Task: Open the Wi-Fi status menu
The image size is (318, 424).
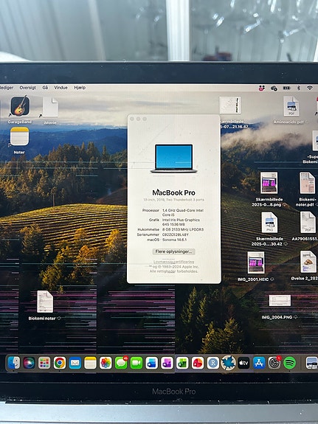Action: click(310, 88)
